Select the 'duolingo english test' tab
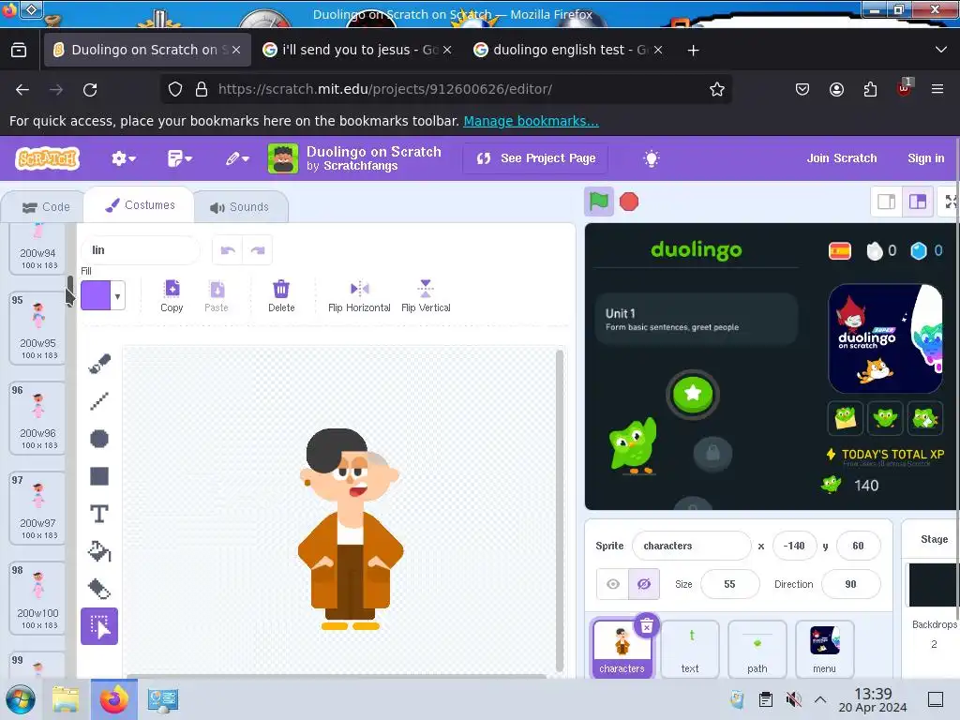The image size is (960, 720). click(568, 50)
